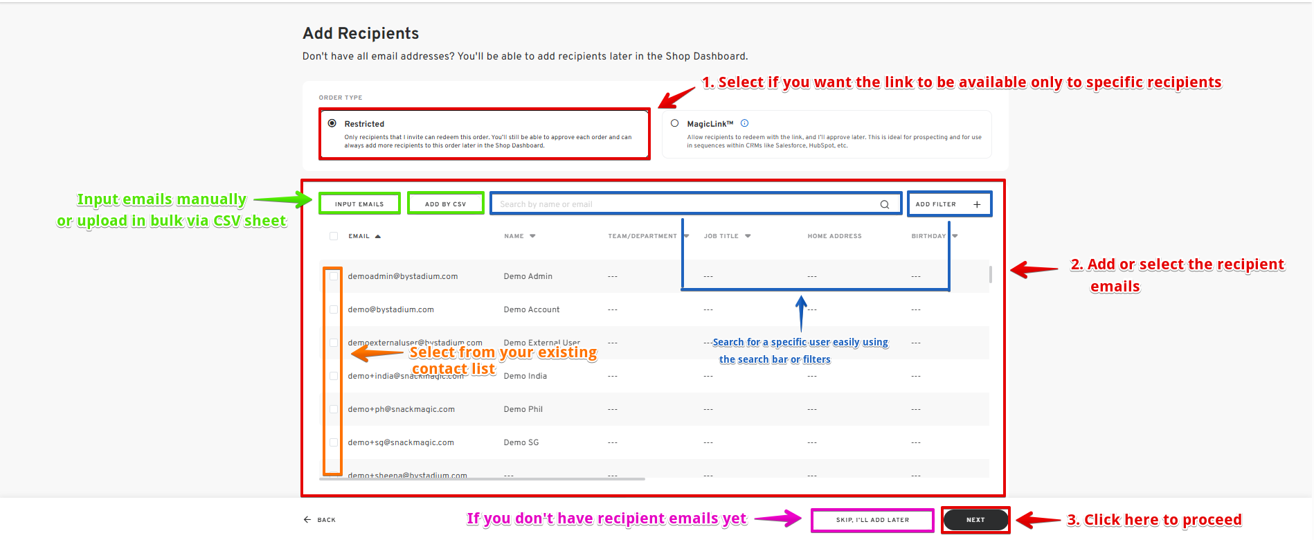1314x540 pixels.
Task: Click Skip, I'll Add Later
Action: coord(872,520)
